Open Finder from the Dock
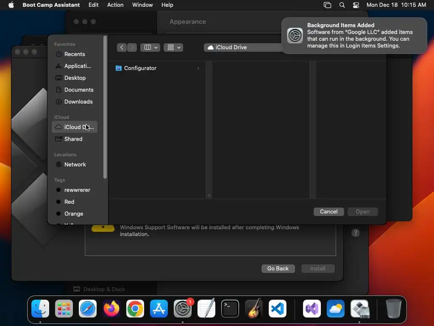The image size is (434, 326). click(40, 309)
